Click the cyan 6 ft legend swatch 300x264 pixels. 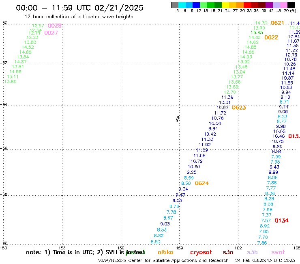coord(182,5)
